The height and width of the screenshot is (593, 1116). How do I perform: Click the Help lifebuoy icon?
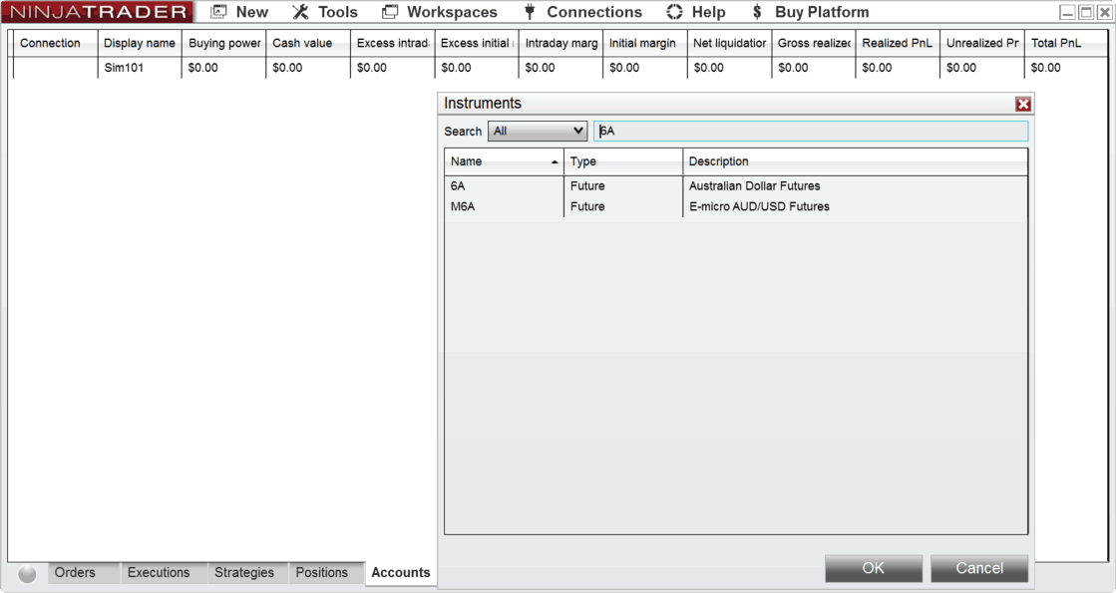point(674,12)
